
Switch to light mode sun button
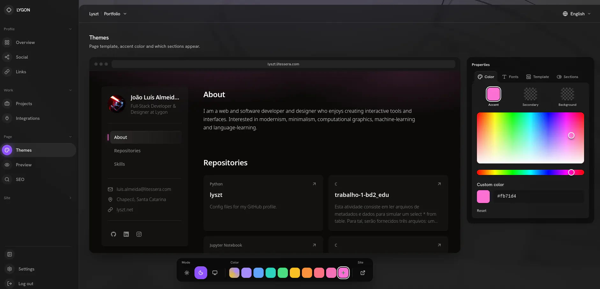point(187,273)
